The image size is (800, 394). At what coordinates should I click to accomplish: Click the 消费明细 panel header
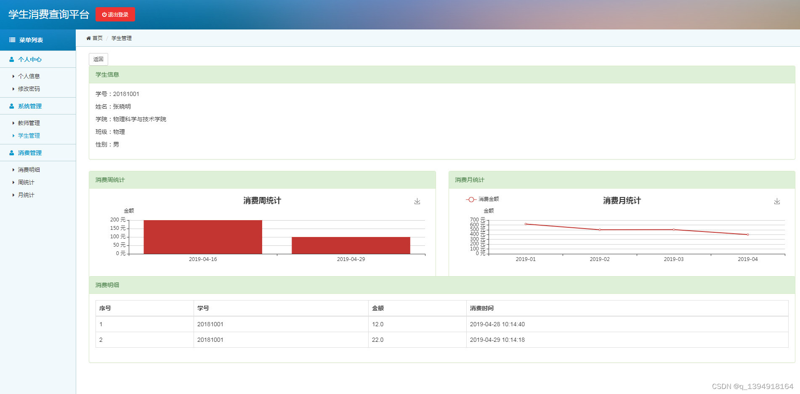[442, 285]
